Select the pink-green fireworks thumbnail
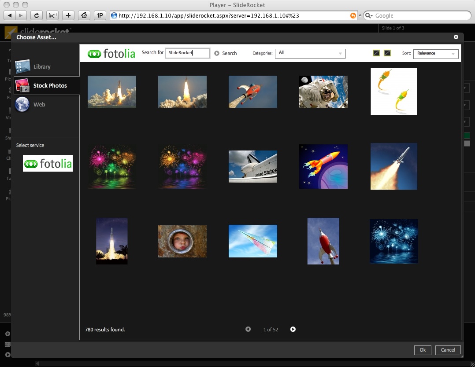 pos(112,166)
